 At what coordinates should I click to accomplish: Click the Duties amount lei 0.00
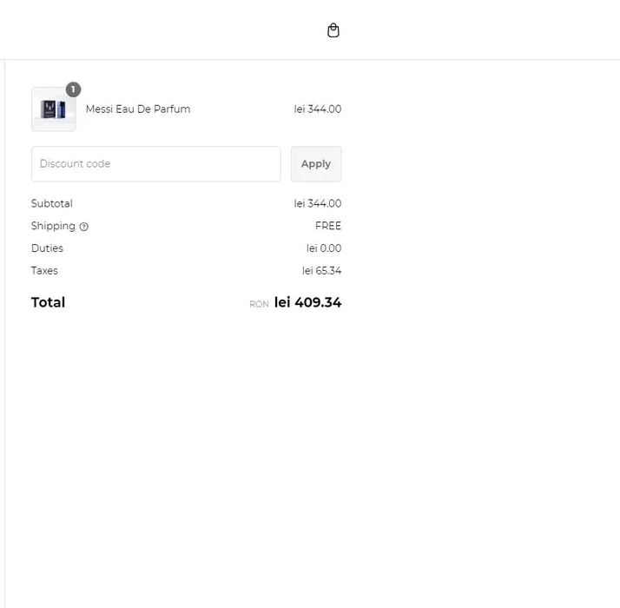pyautogui.click(x=324, y=248)
